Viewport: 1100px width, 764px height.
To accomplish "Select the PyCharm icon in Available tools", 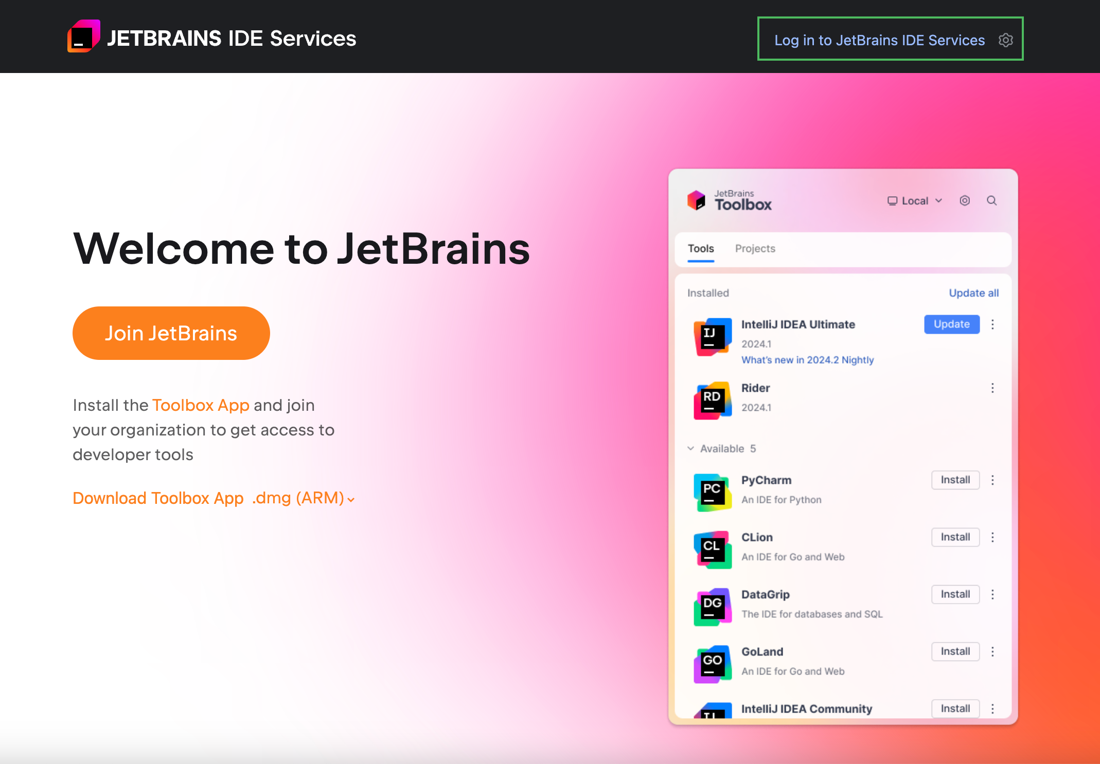I will click(x=712, y=492).
